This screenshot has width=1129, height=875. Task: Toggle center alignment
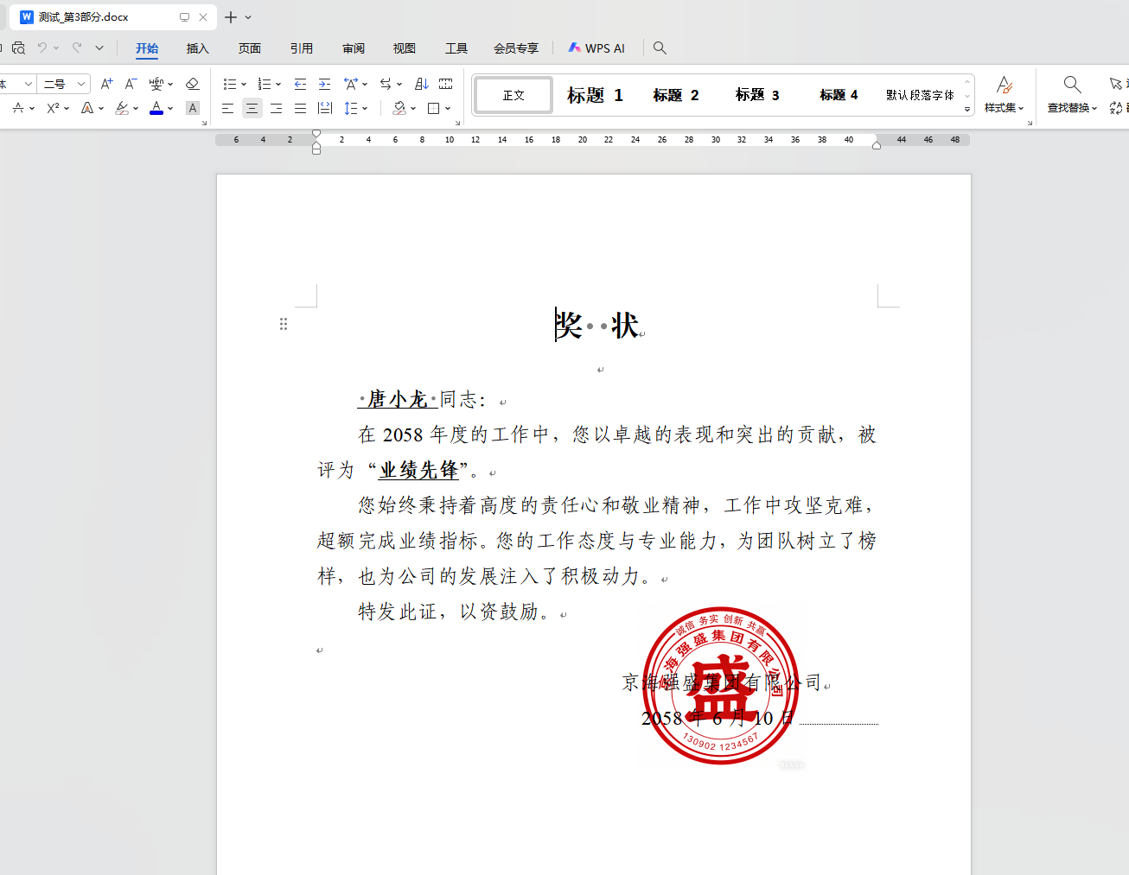252,108
